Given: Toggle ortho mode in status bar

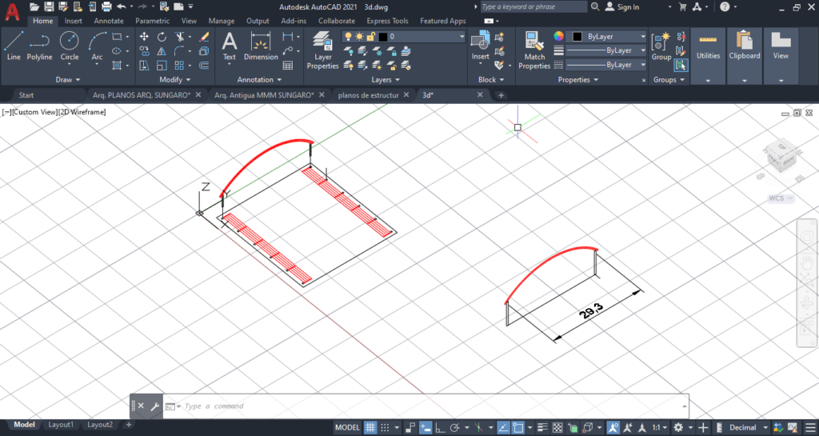Looking at the screenshot, I should tap(441, 427).
